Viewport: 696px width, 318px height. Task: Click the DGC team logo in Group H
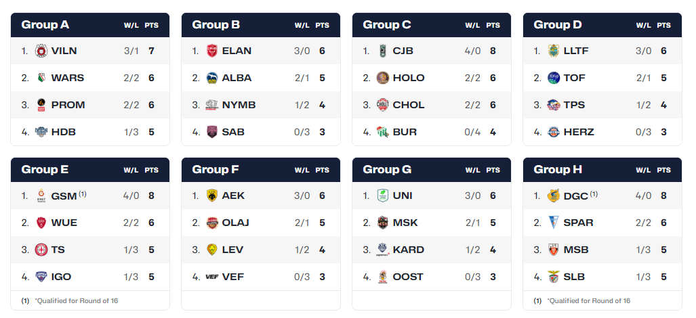554,196
